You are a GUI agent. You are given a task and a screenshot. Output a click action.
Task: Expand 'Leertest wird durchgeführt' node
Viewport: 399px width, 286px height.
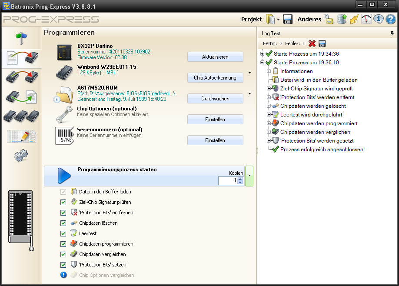(x=269, y=114)
